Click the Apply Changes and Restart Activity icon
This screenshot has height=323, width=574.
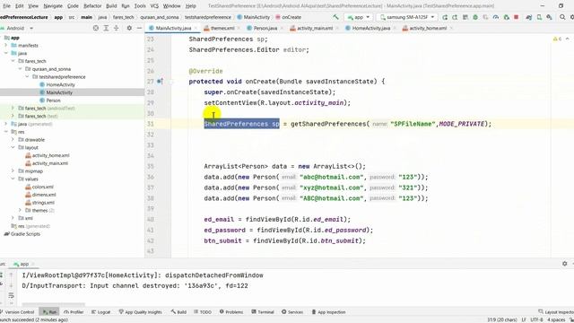pyautogui.click(x=455, y=17)
